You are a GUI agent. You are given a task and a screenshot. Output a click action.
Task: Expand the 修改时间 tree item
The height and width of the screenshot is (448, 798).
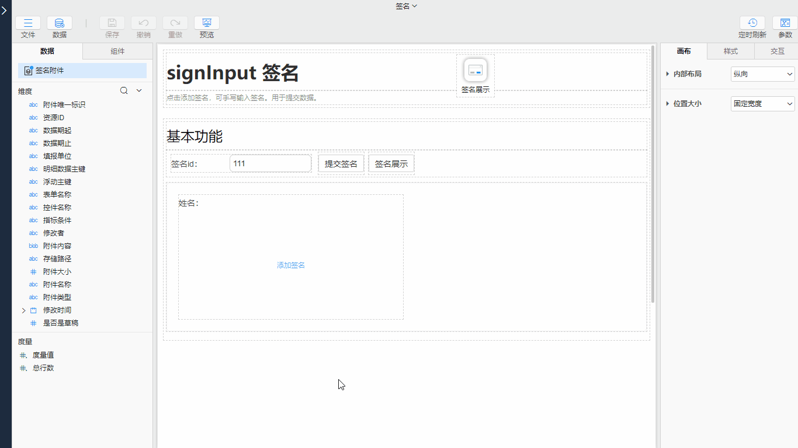[x=24, y=310]
